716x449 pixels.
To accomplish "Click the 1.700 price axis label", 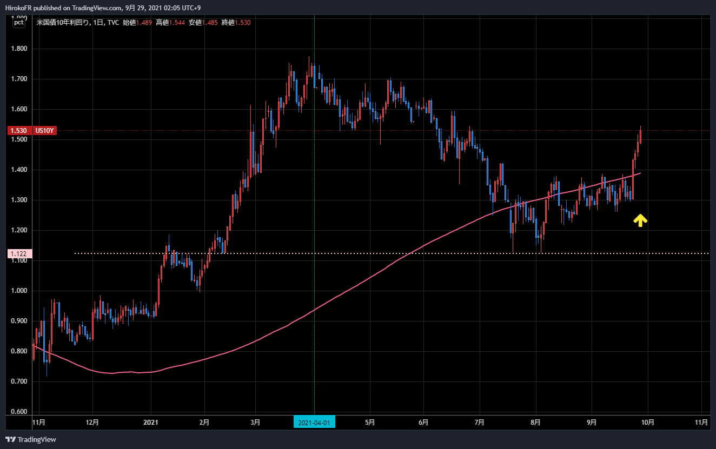I will tap(19, 79).
